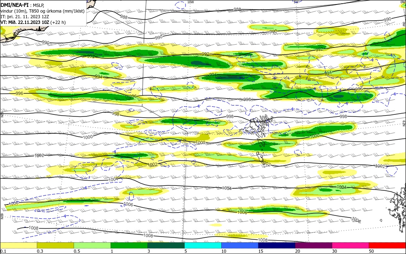Click the '1002' isobar label touching Suðuroy
Viewport: 406px width, 254px height.
(266, 164)
